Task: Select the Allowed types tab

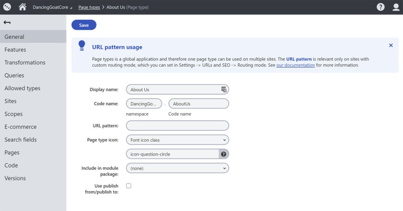Action: [x=23, y=88]
